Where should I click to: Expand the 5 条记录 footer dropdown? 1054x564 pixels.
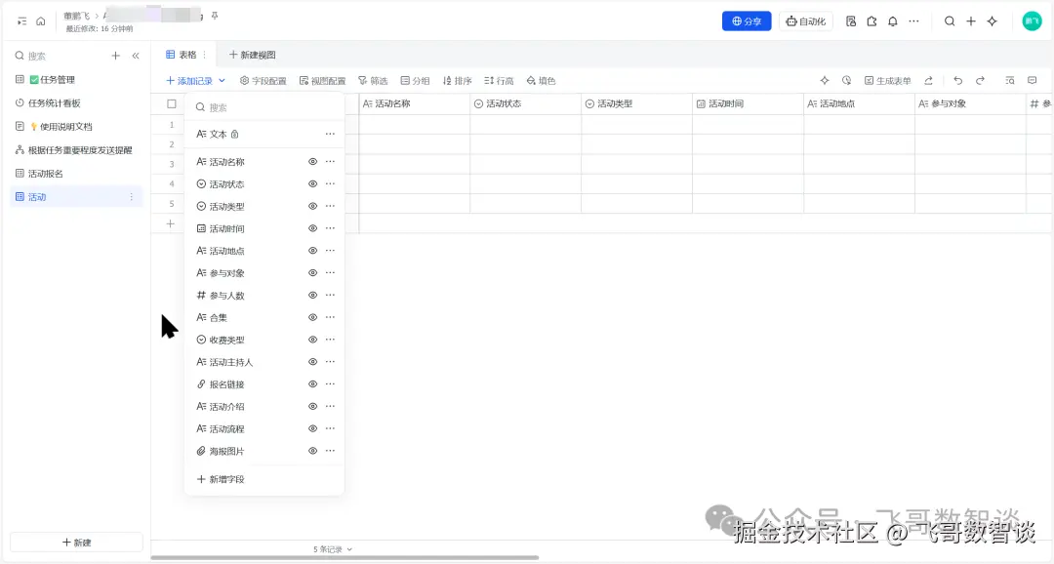click(333, 549)
